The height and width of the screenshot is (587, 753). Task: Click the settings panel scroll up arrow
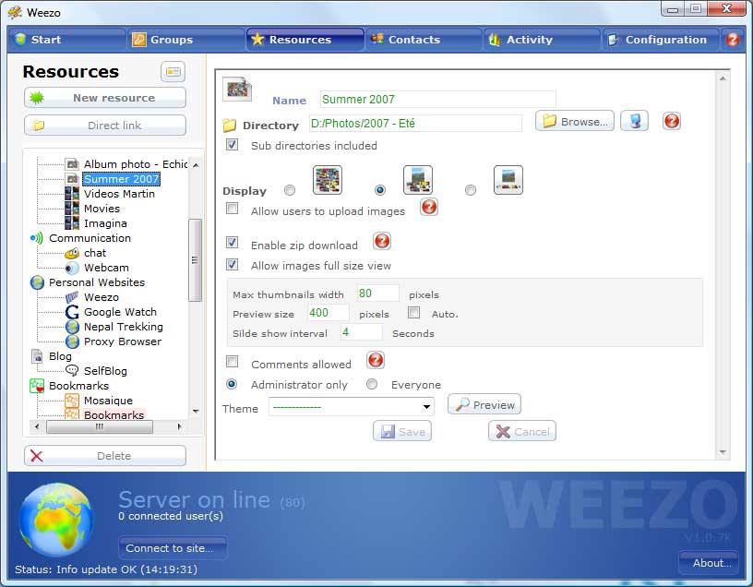tap(723, 78)
